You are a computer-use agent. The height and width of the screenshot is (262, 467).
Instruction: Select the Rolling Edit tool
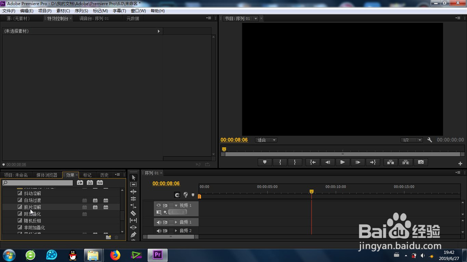click(134, 199)
